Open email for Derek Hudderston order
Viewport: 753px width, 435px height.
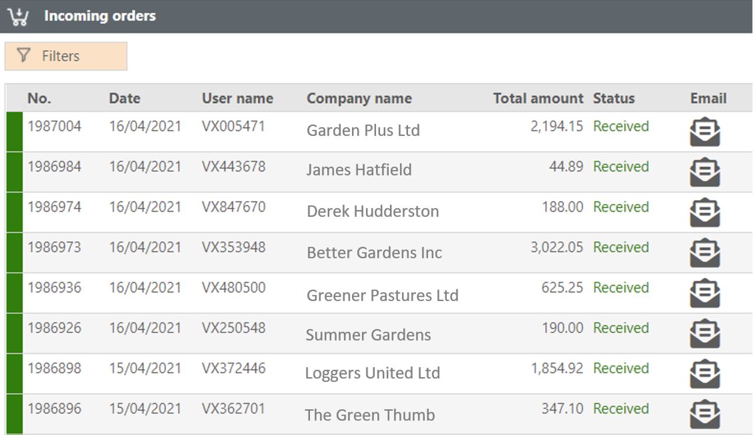705,212
